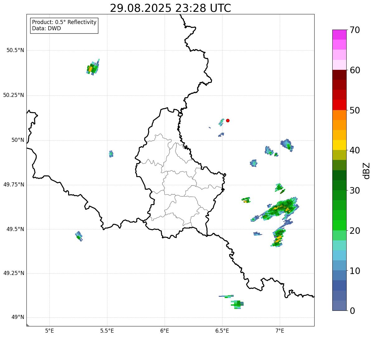Screen dimensions: 374x337
Task: Click the 70 label on the colorbar
Action: pyautogui.click(x=354, y=30)
